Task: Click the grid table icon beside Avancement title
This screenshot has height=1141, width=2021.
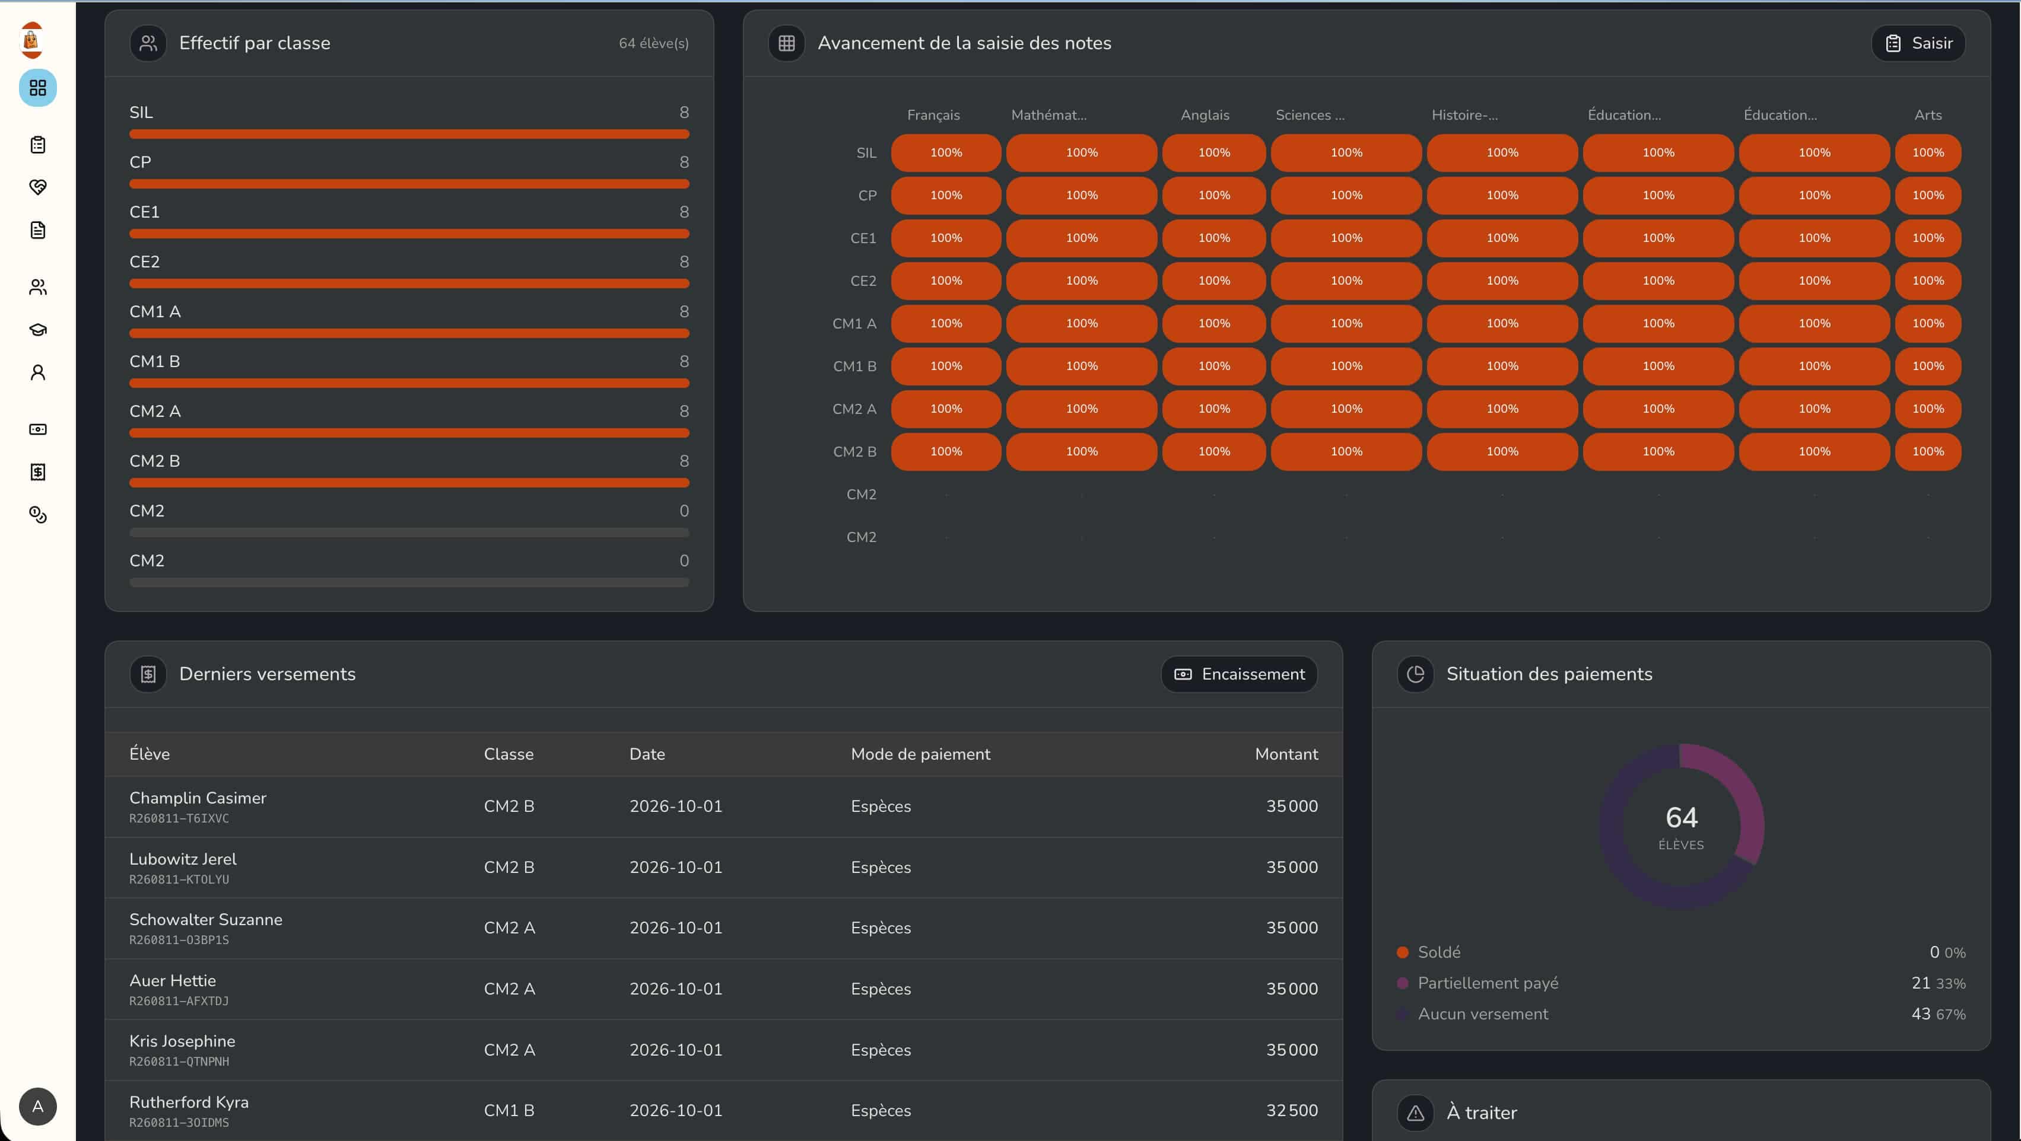Action: point(787,43)
